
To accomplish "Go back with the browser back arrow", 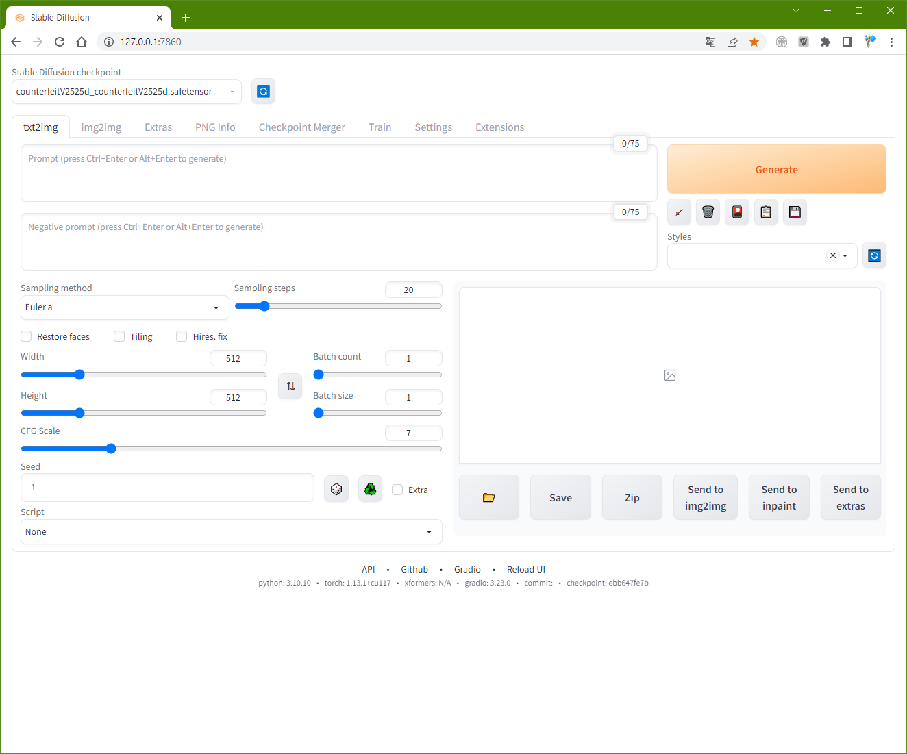I will click(x=16, y=42).
